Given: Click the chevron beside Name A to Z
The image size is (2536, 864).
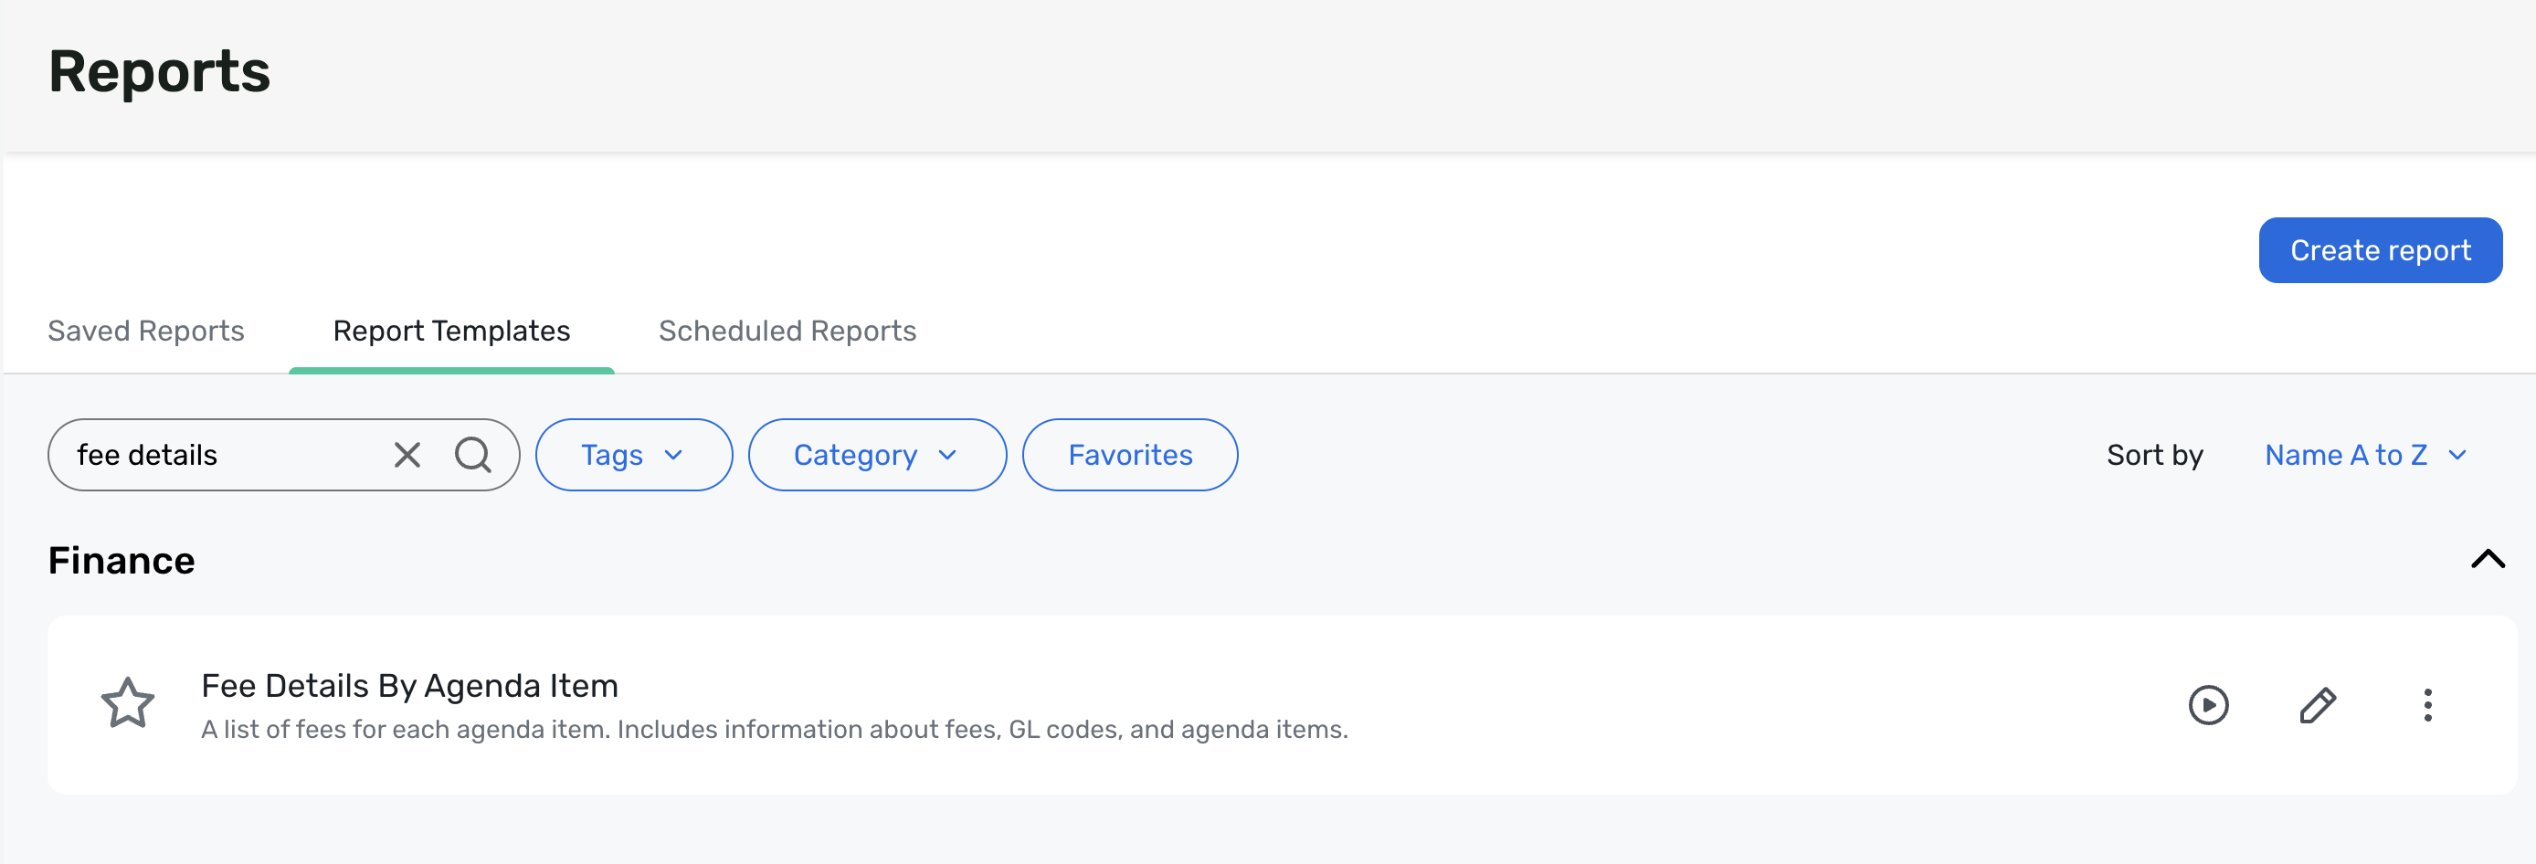Looking at the screenshot, I should pos(2457,455).
